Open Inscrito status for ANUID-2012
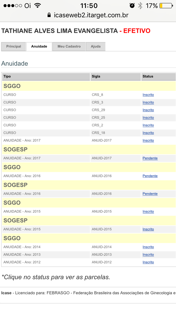The height and width of the screenshot is (312, 176). pyautogui.click(x=148, y=262)
